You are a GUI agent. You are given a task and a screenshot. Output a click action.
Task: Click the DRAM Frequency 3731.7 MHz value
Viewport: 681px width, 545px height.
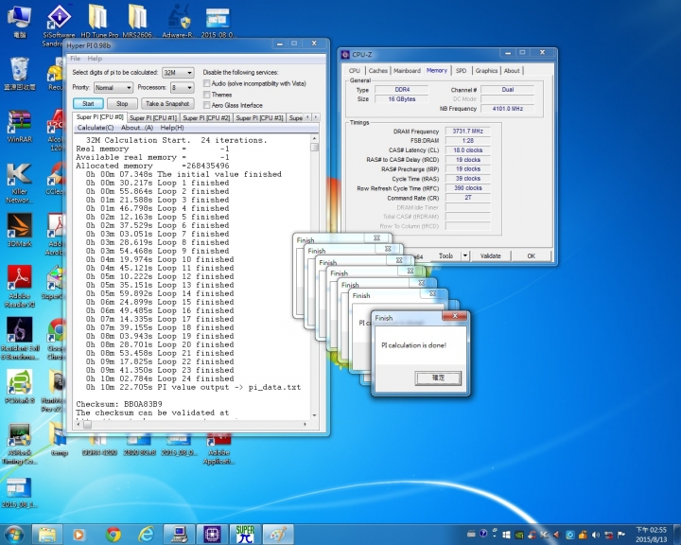coord(468,131)
